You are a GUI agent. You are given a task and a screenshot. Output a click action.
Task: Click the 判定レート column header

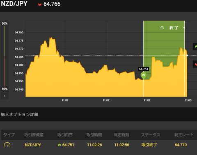(184, 135)
